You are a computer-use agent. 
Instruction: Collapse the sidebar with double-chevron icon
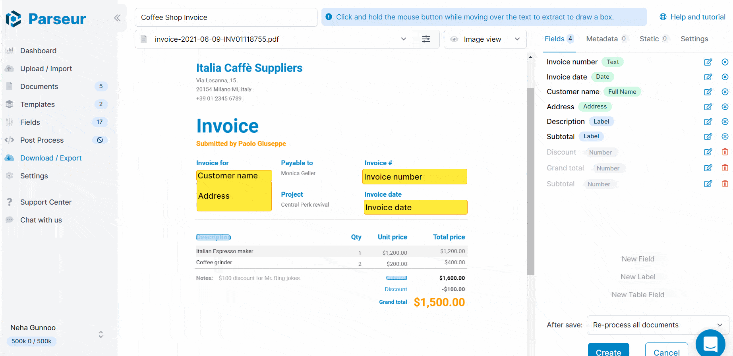coord(117,18)
